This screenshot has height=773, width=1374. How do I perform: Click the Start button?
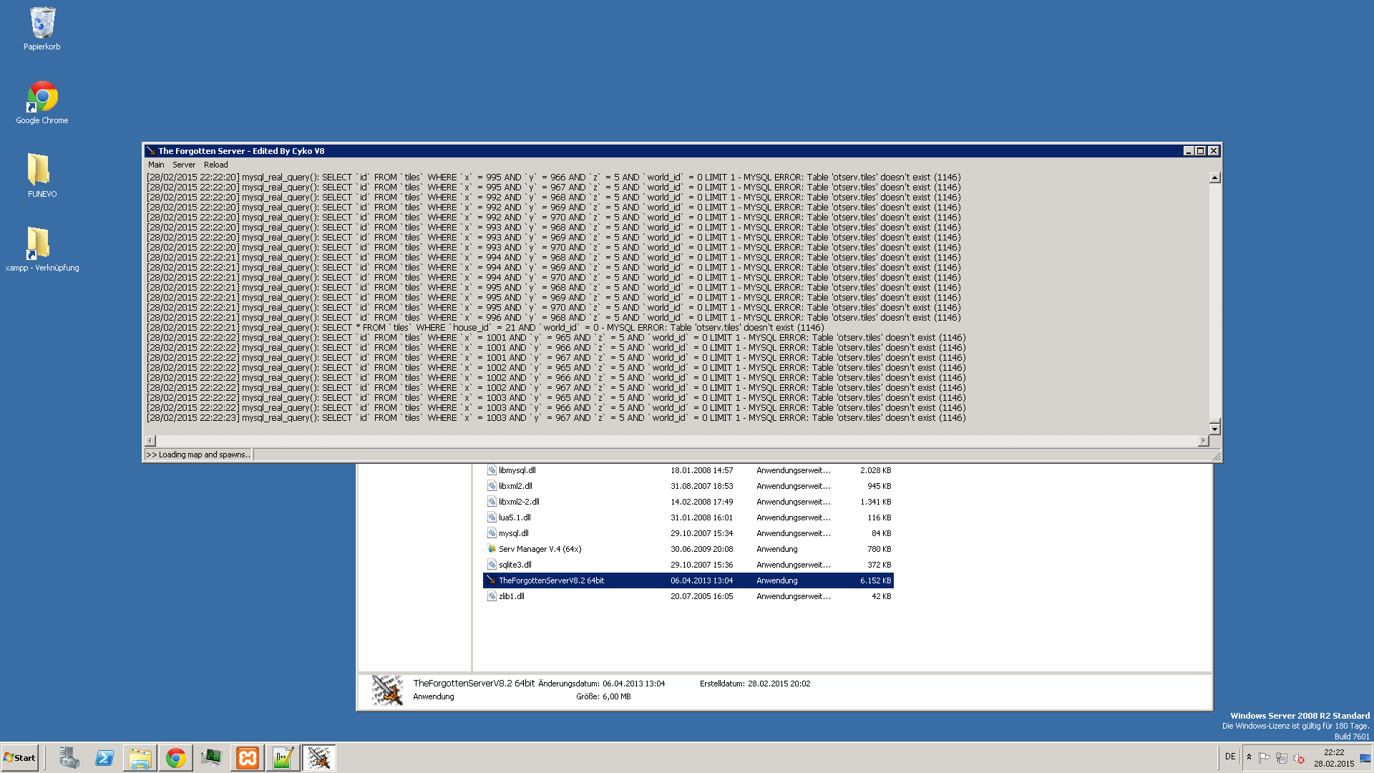click(20, 758)
